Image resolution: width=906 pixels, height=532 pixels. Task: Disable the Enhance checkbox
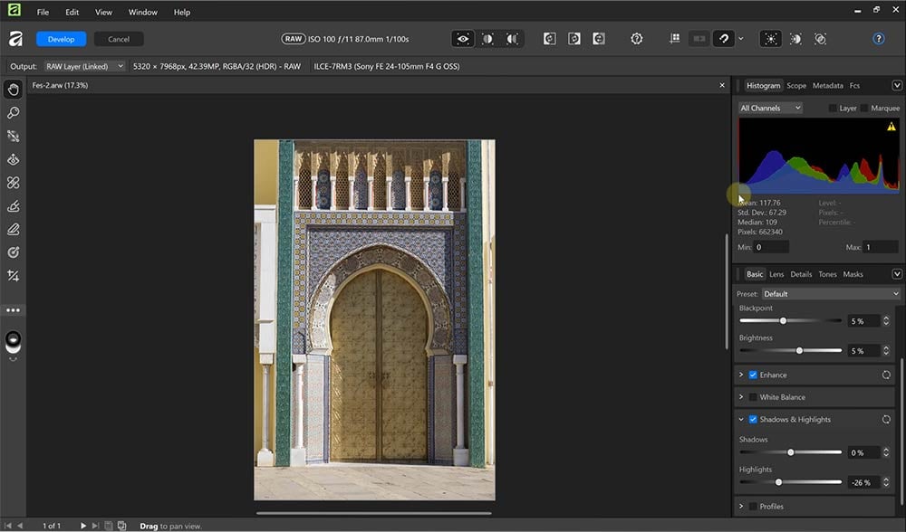tap(752, 375)
